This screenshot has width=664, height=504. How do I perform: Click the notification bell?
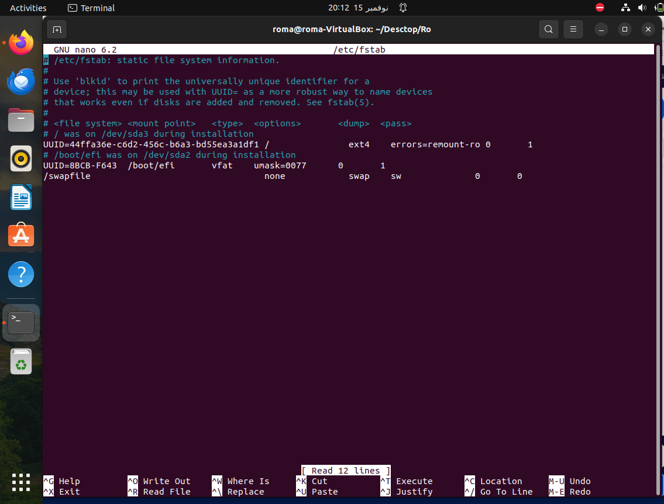pos(402,8)
